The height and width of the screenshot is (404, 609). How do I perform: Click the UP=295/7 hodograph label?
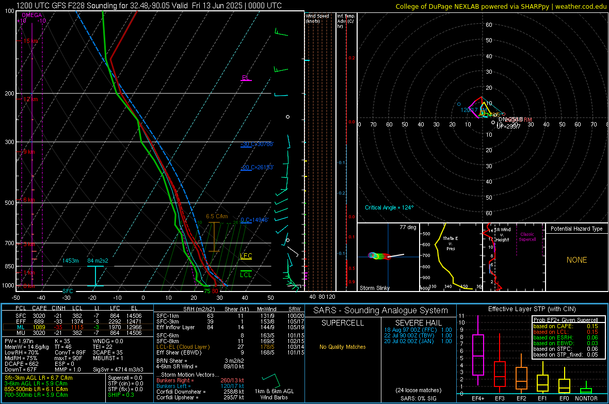click(x=508, y=126)
